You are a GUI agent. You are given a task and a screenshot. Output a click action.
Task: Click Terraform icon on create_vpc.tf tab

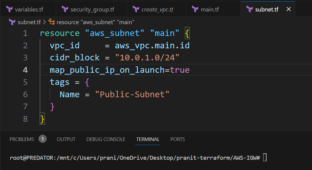coord(136,9)
